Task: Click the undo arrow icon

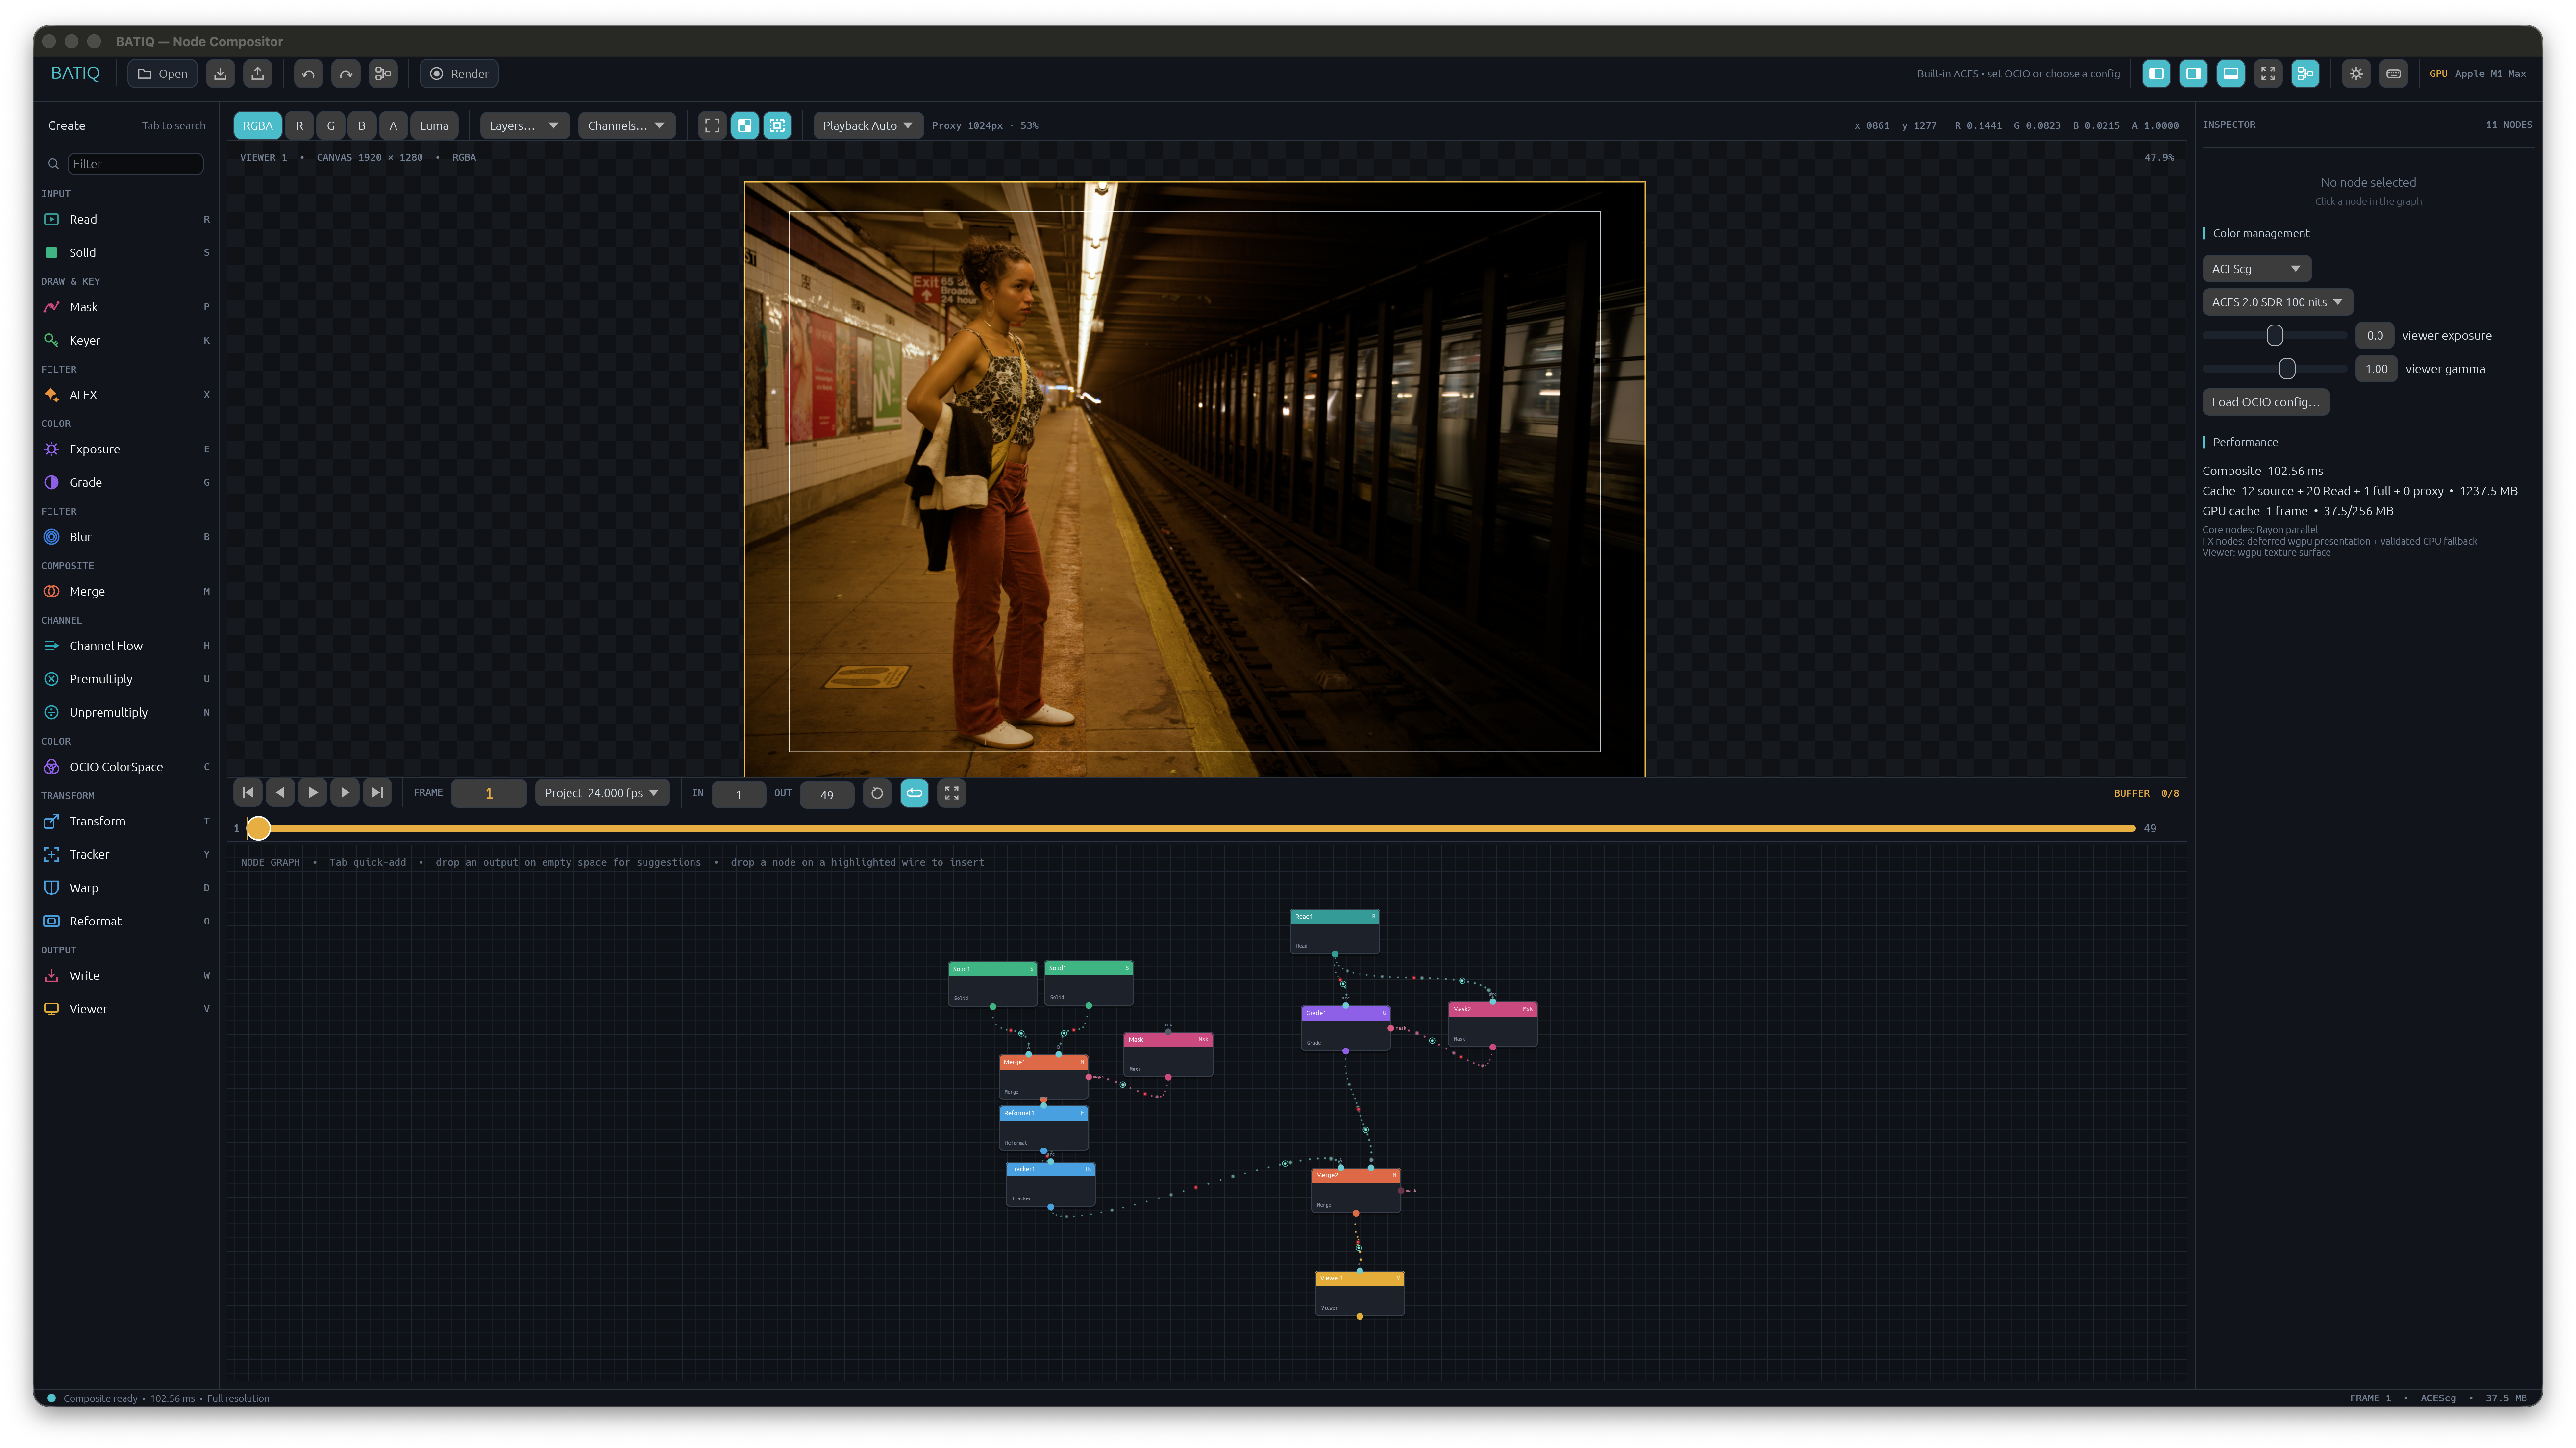Action: 308,73
